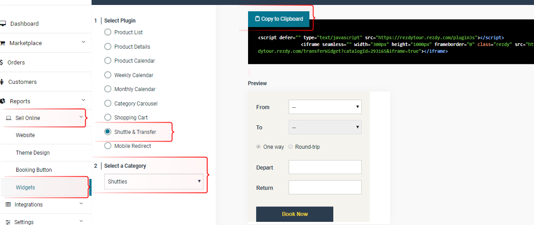Select the Monthly Calendar plugin radio

108,89
